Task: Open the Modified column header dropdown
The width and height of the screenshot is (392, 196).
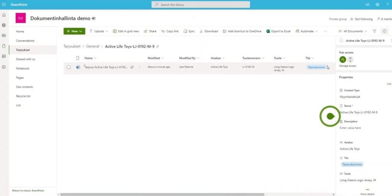Action: pyautogui.click(x=155, y=58)
